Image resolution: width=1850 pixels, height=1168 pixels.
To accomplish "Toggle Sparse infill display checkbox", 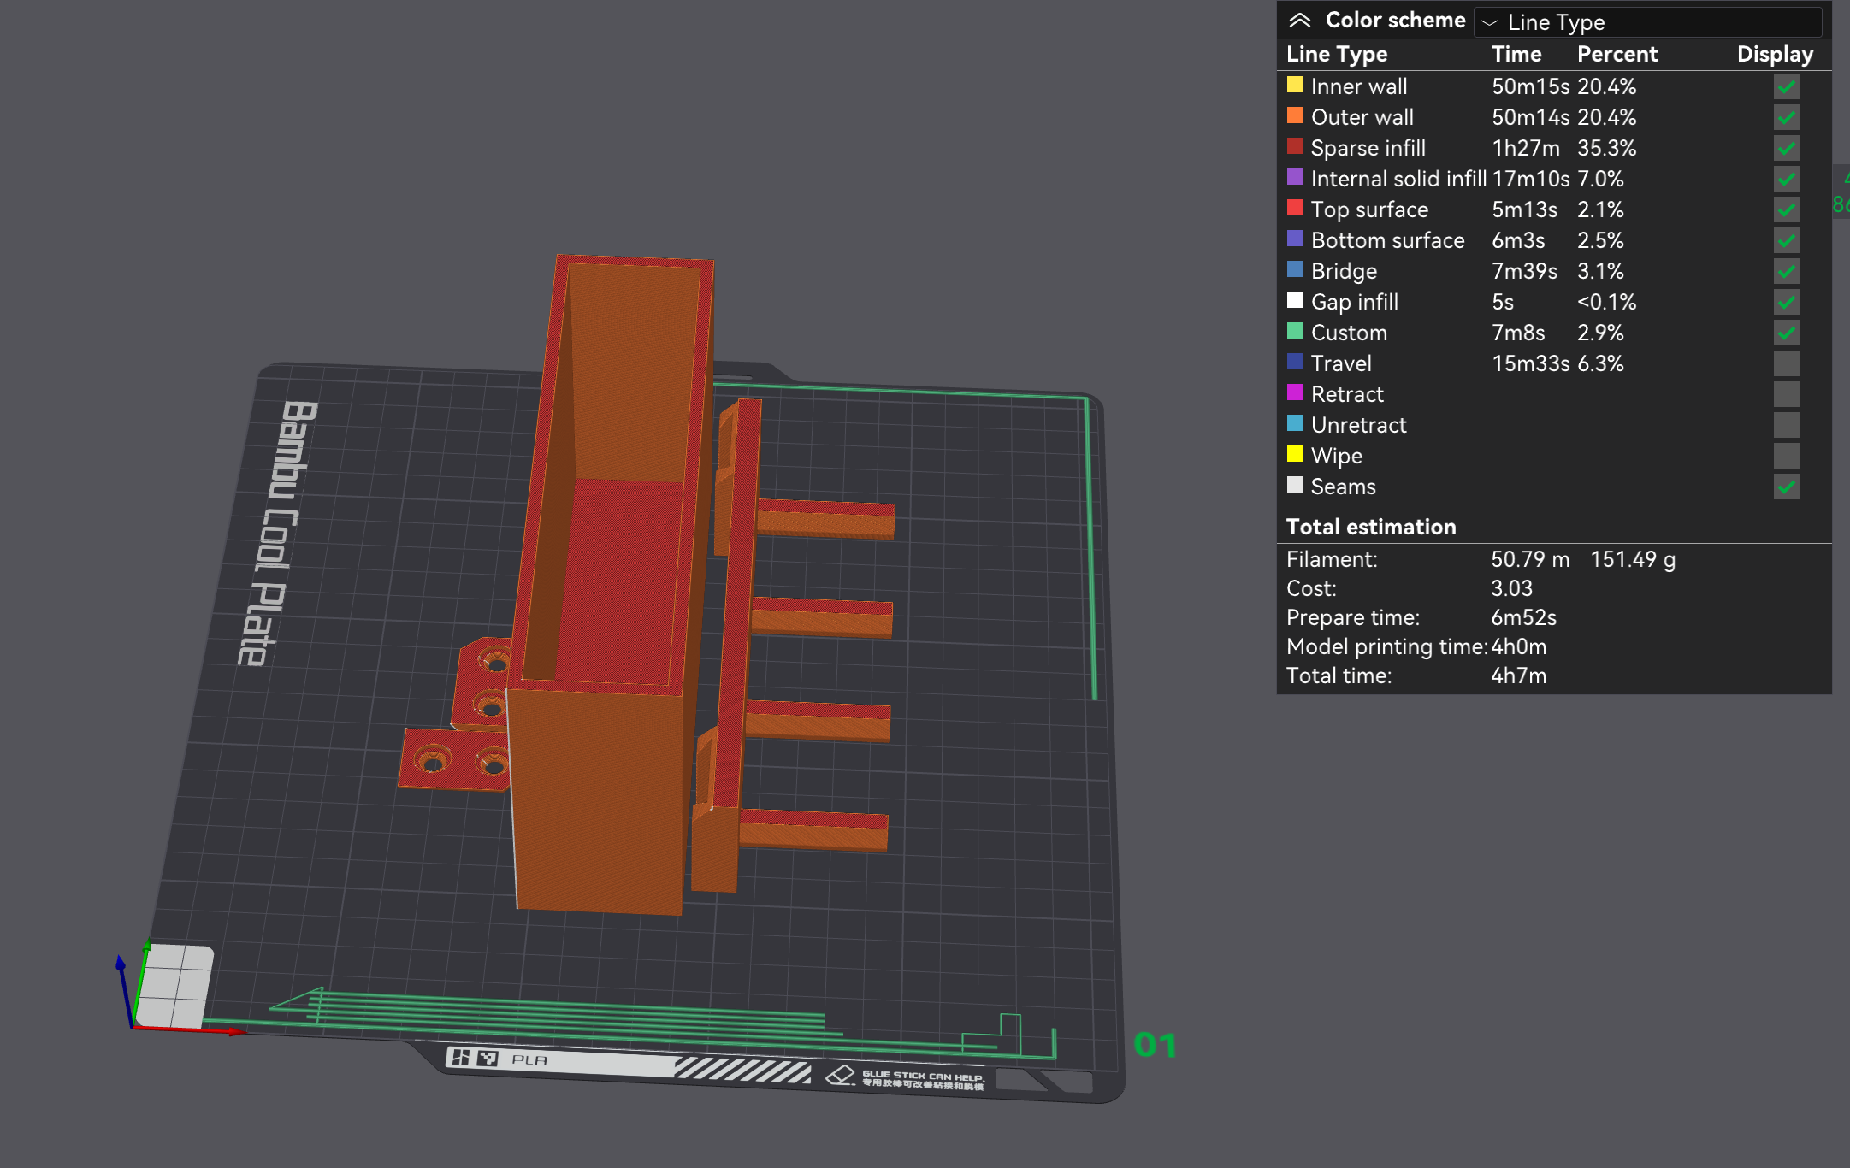I will pyautogui.click(x=1786, y=148).
